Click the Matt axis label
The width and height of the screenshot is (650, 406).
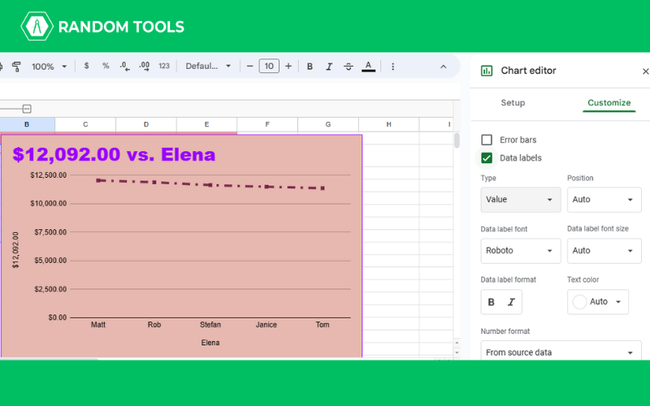(x=98, y=325)
